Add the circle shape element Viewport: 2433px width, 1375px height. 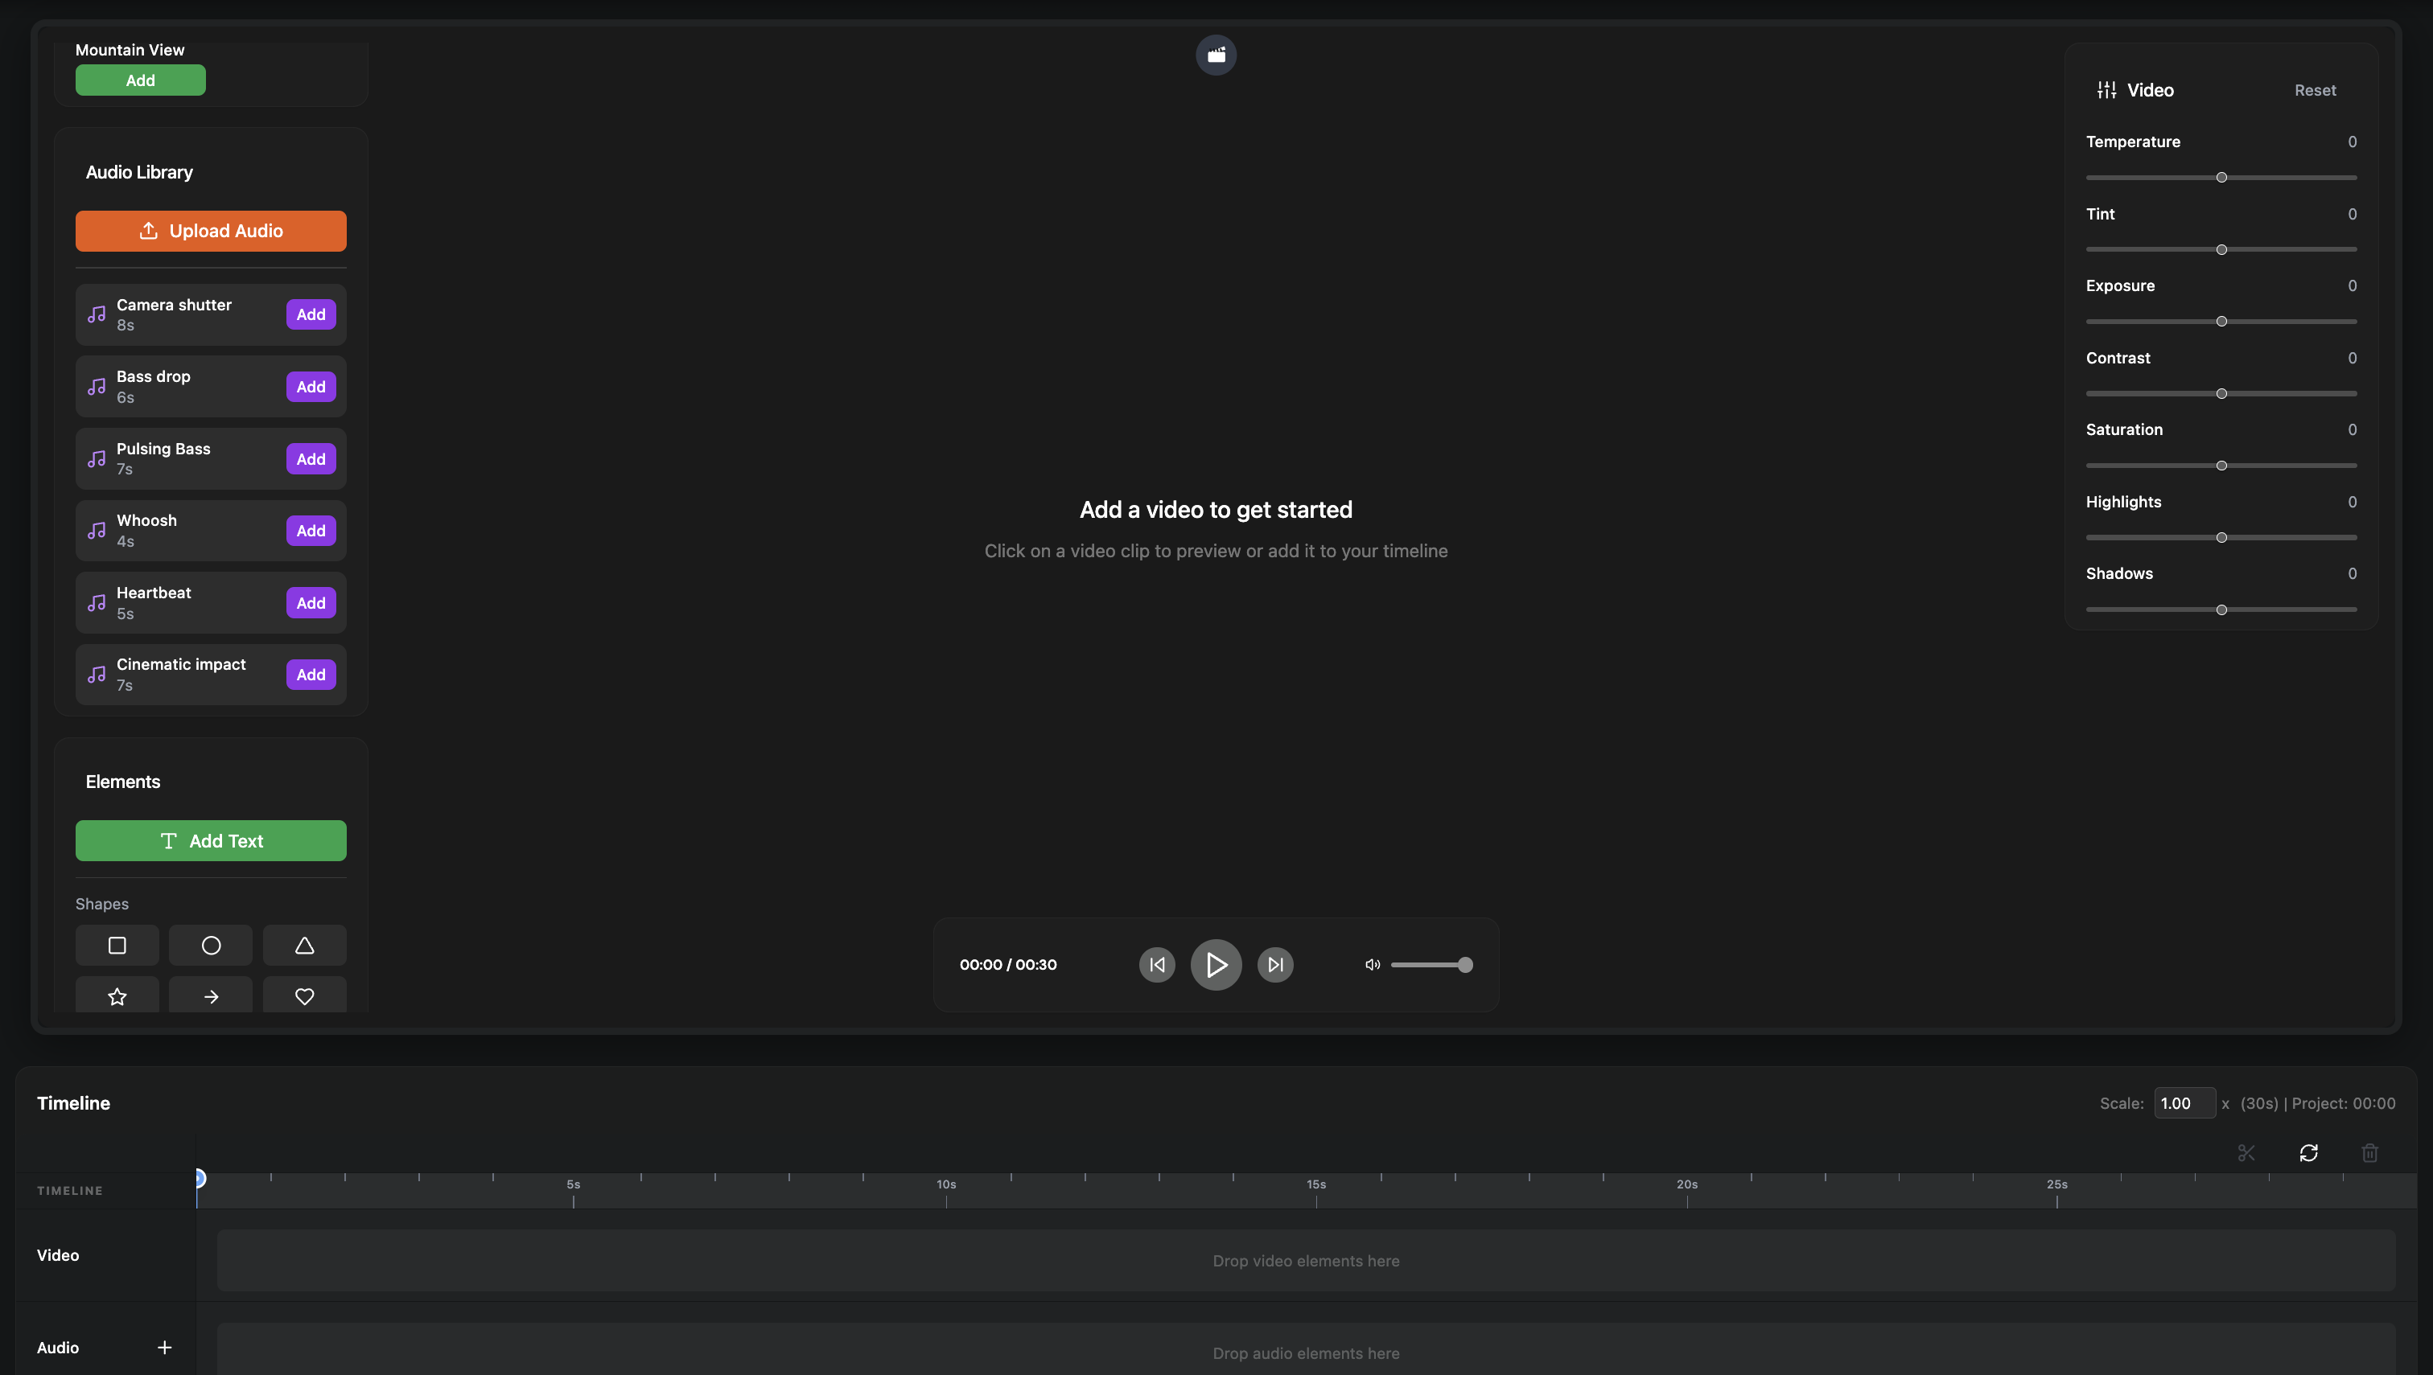(211, 946)
